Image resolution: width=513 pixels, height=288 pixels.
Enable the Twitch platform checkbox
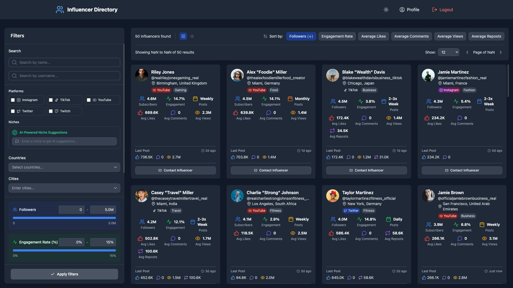pyautogui.click(x=51, y=111)
